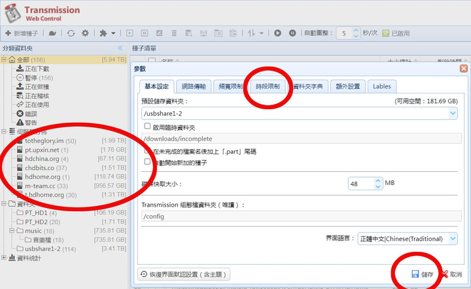Switch to the basic settings (基本設定) tab
This screenshot has width=471, height=289.
click(x=156, y=86)
